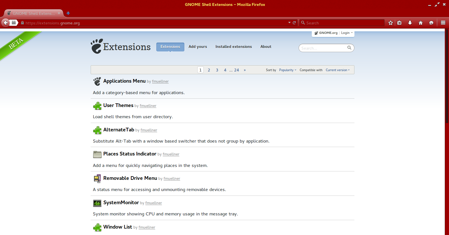Go back with the Firefox back arrow
Screen dimensions: 449x235
pyautogui.click(x=6, y=23)
